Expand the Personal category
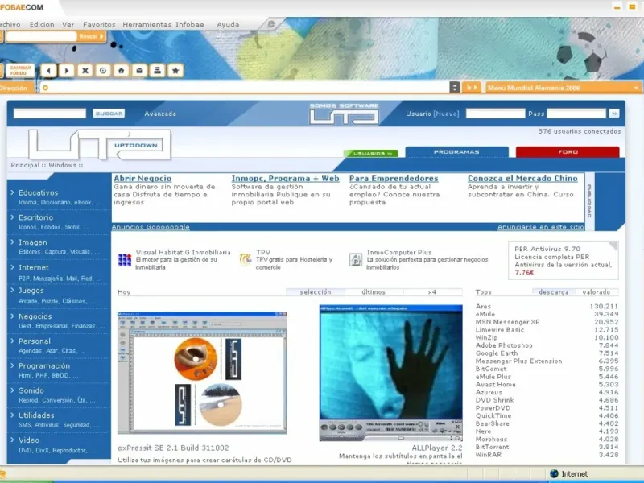 click(35, 341)
